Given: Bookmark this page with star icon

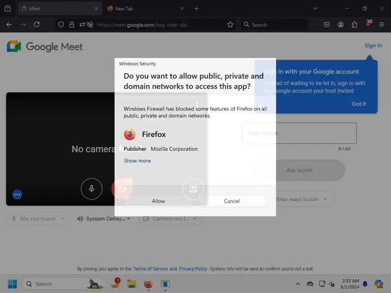Looking at the screenshot, I should click(x=230, y=24).
